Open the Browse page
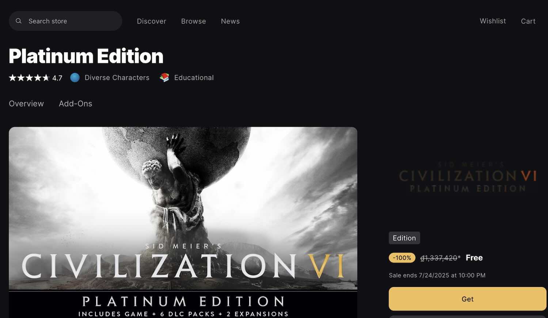This screenshot has height=318, width=548. (194, 21)
